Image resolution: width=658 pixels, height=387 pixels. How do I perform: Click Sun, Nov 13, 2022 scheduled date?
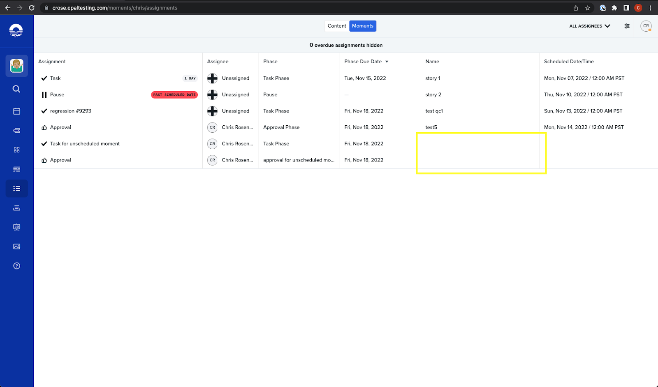pyautogui.click(x=583, y=111)
